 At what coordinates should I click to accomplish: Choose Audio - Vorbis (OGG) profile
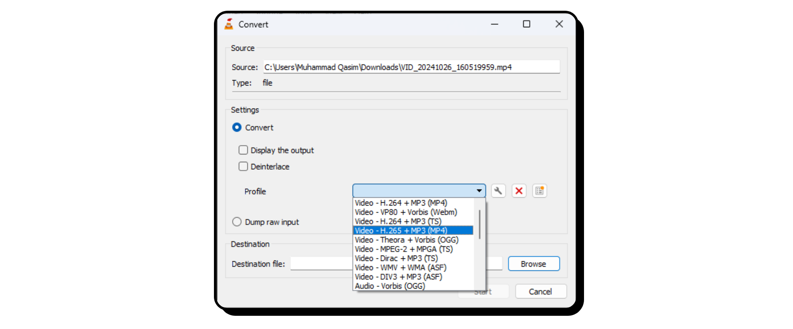tap(413, 286)
